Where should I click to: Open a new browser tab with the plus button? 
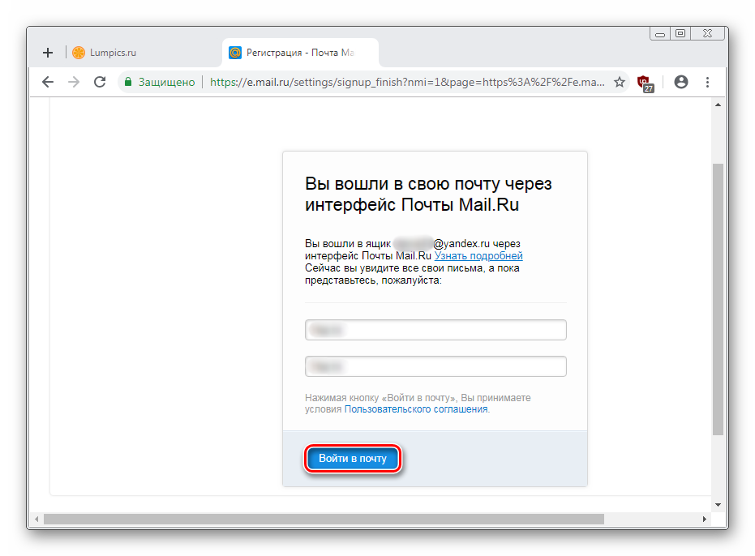coord(47,52)
